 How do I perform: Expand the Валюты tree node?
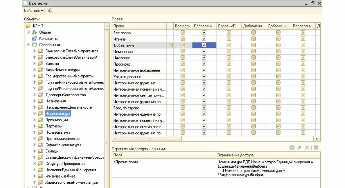click(x=34, y=64)
